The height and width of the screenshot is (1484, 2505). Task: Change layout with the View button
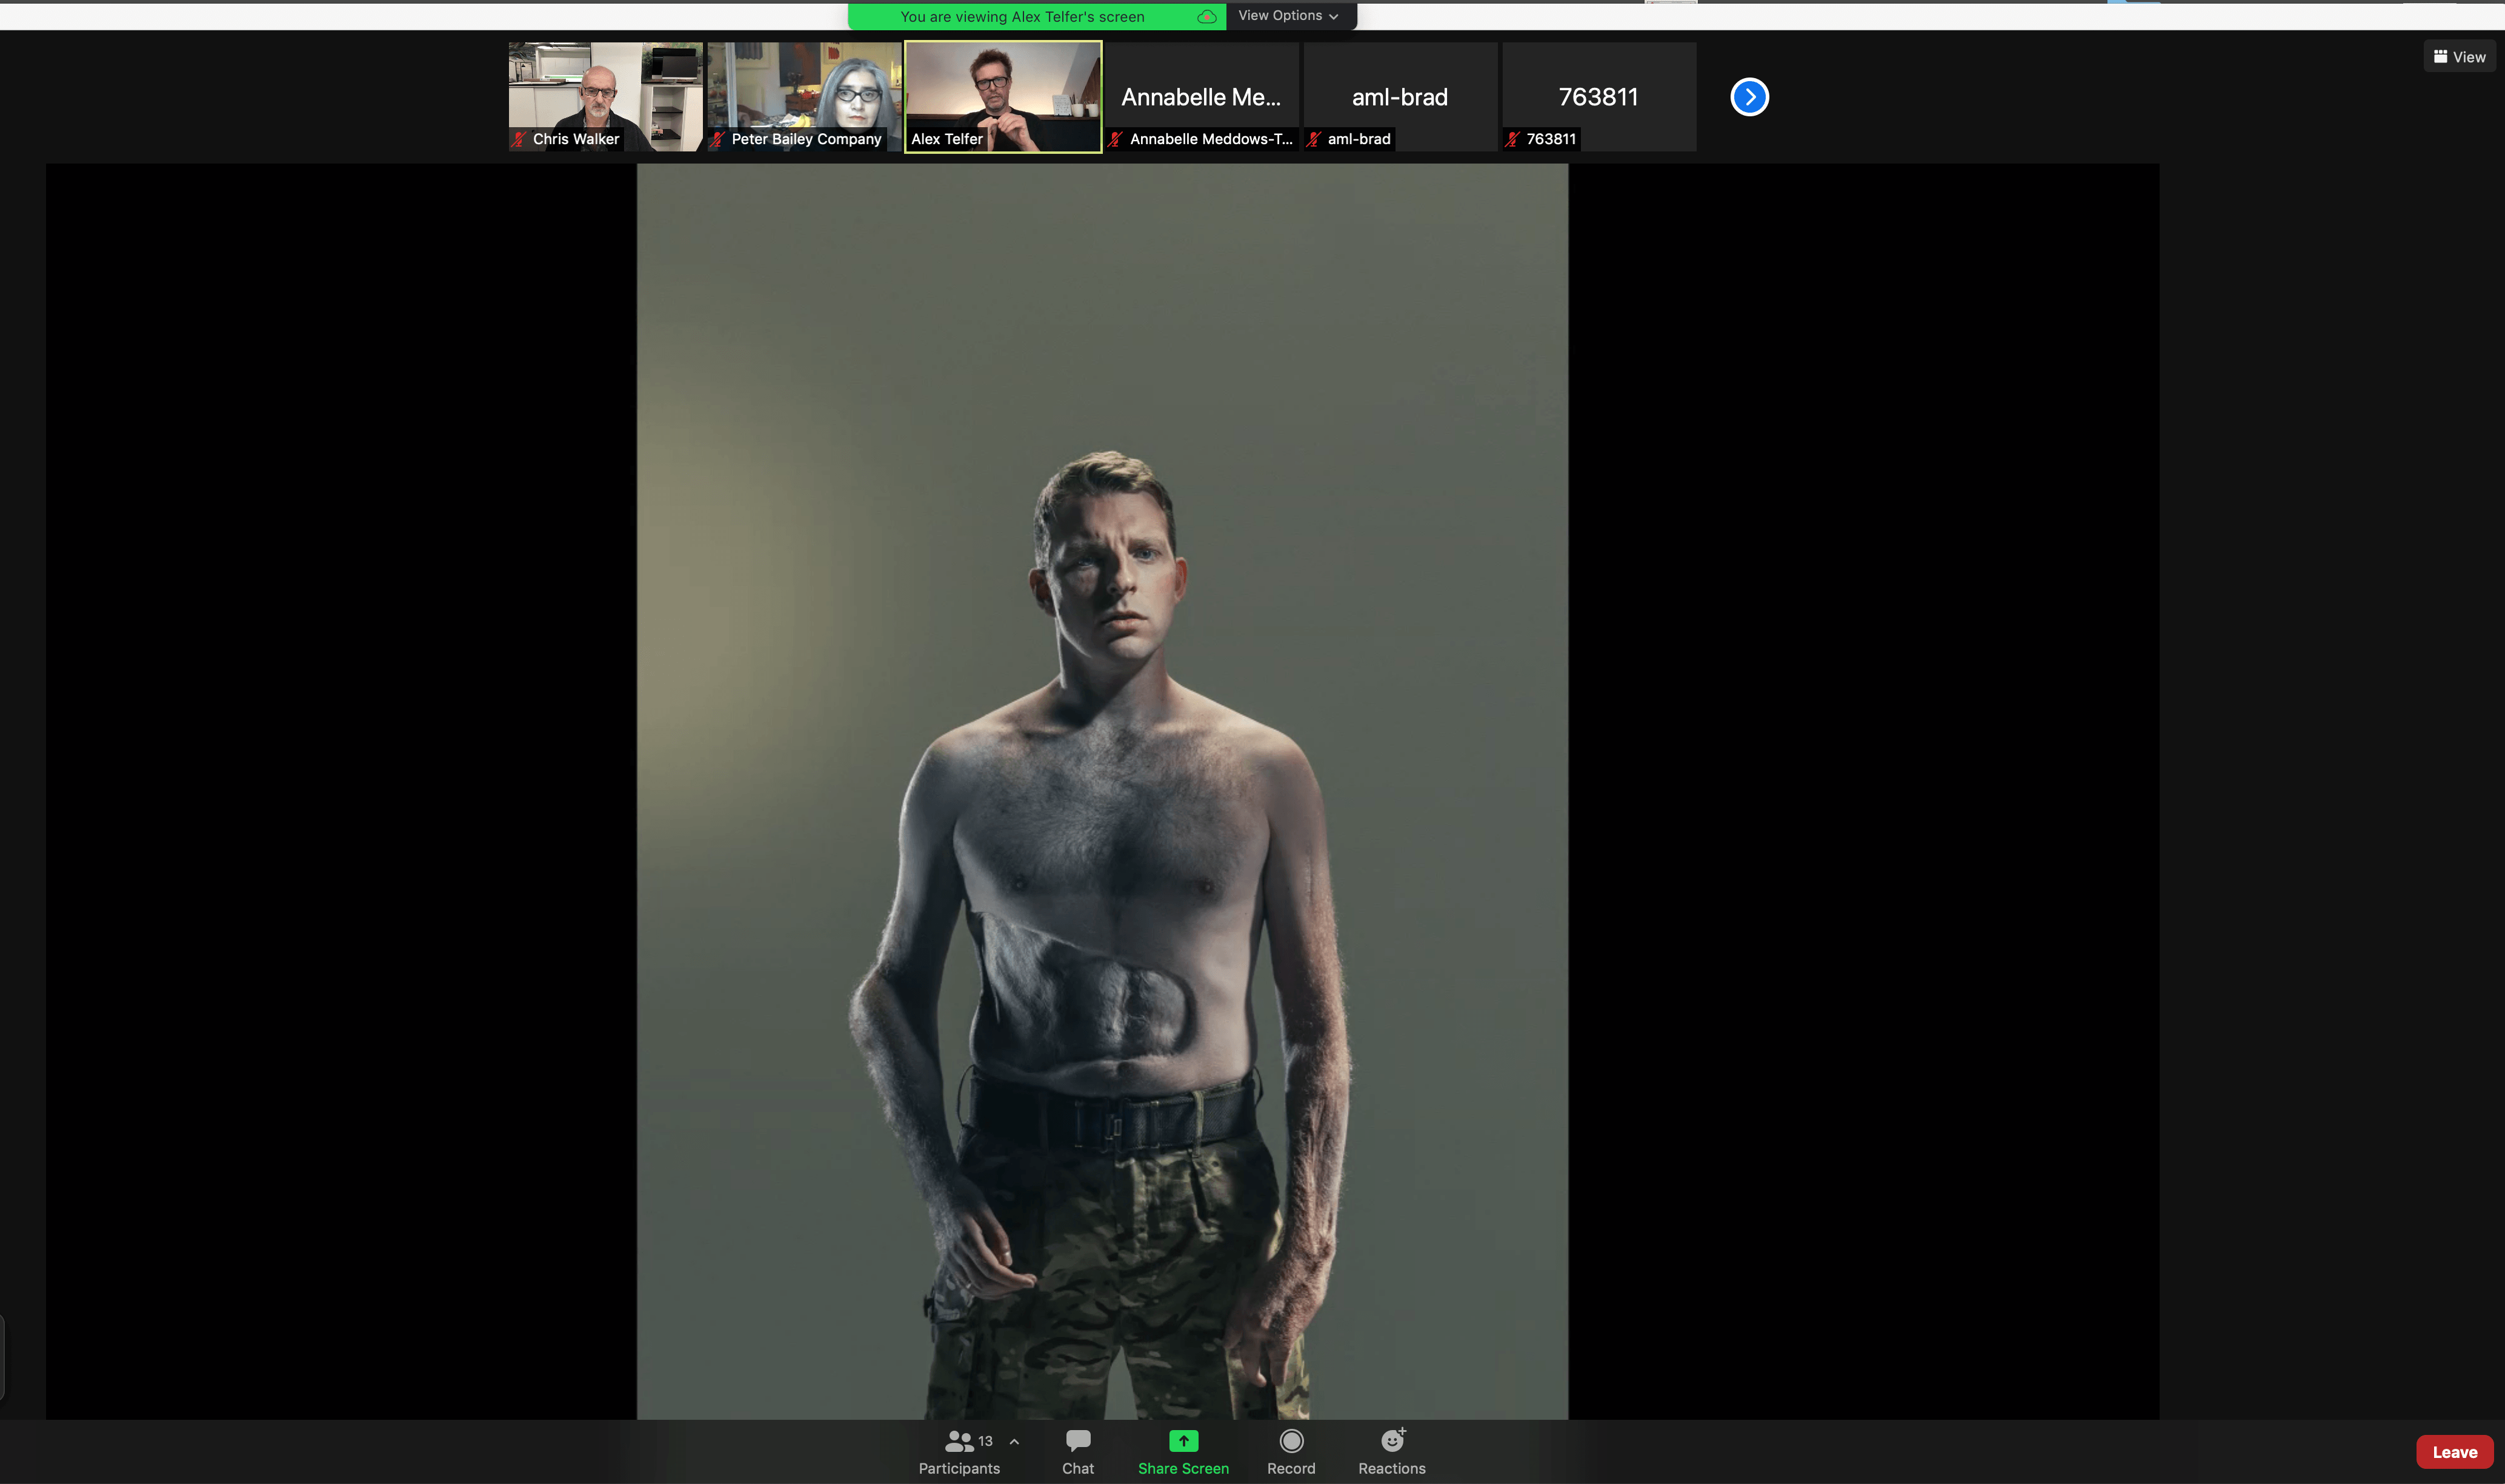tap(2460, 57)
